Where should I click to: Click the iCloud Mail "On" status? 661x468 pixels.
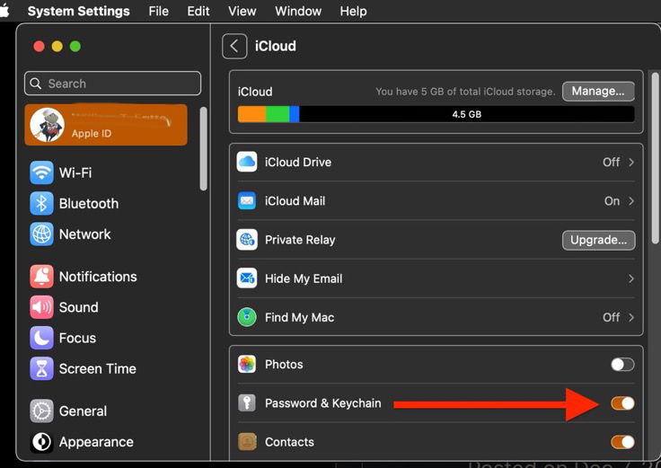click(612, 200)
